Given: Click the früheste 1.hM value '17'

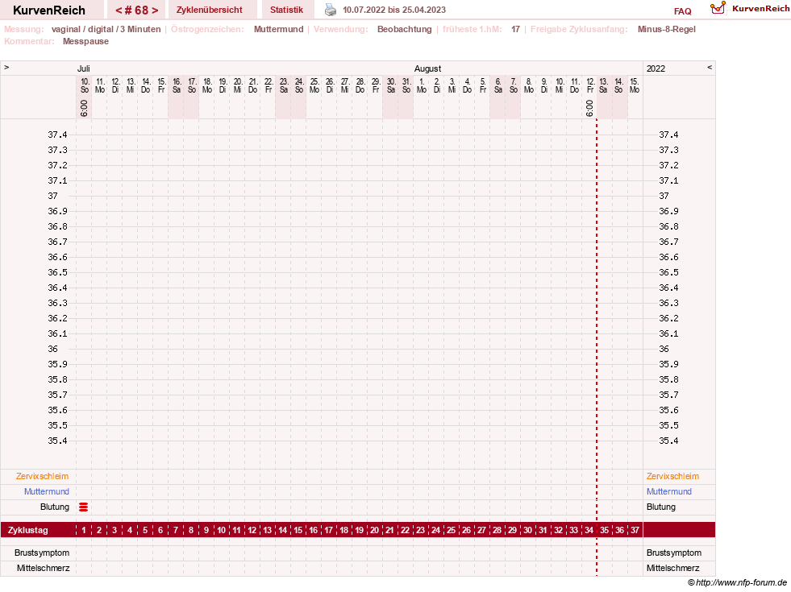Looking at the screenshot, I should (x=515, y=29).
